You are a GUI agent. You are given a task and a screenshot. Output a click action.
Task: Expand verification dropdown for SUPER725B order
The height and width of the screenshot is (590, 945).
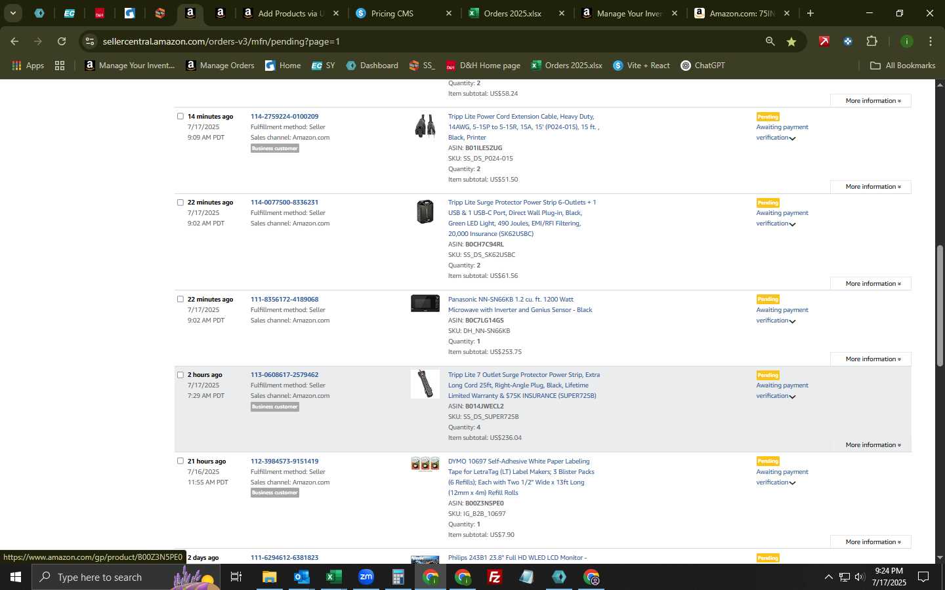point(792,397)
